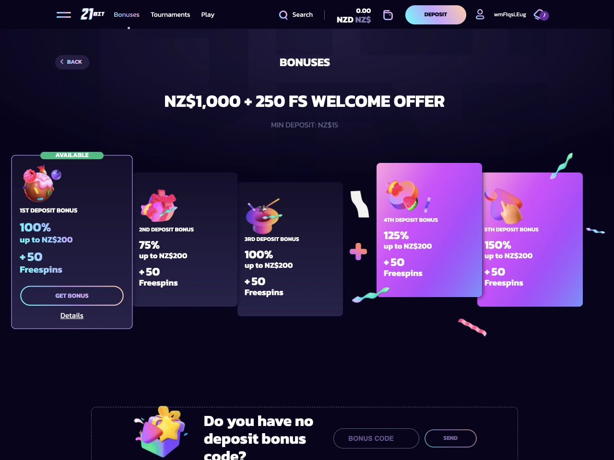Open the hamburger menu icon

[x=64, y=15]
